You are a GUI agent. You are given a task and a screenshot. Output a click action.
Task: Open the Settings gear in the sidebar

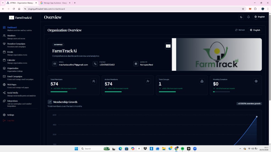4,115
